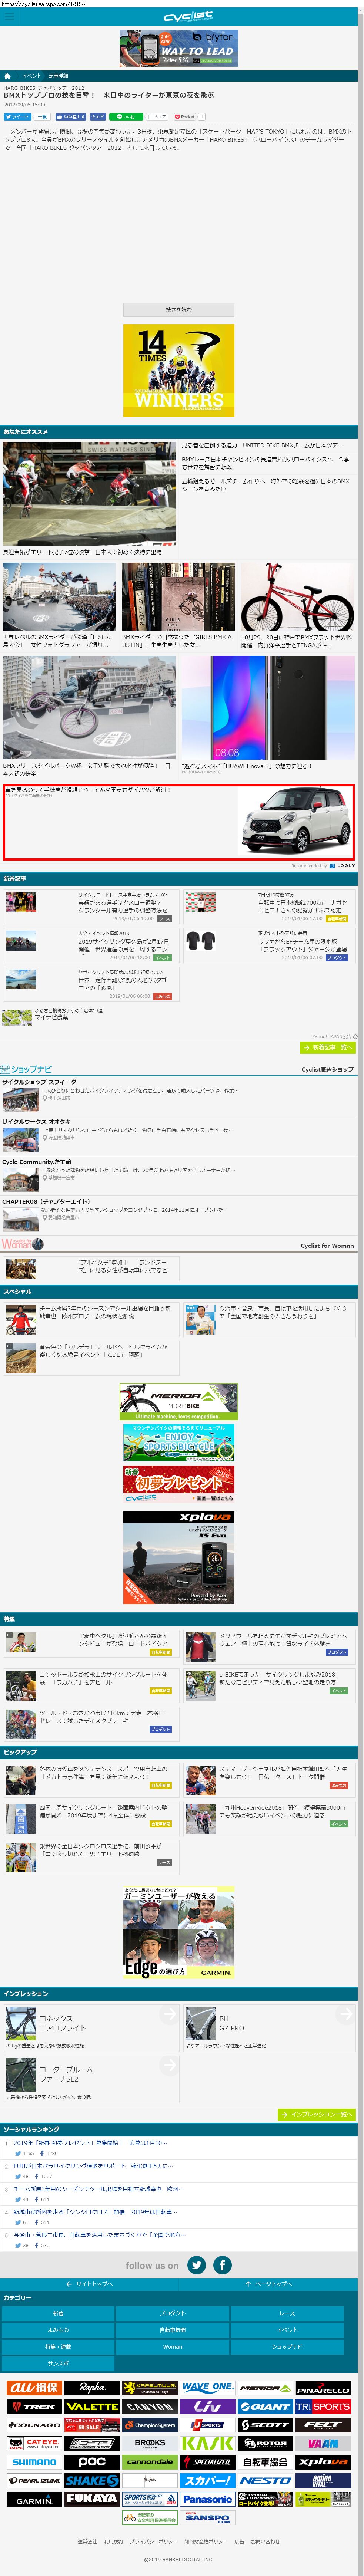Click the SHIMANO brand logo

[34, 2462]
